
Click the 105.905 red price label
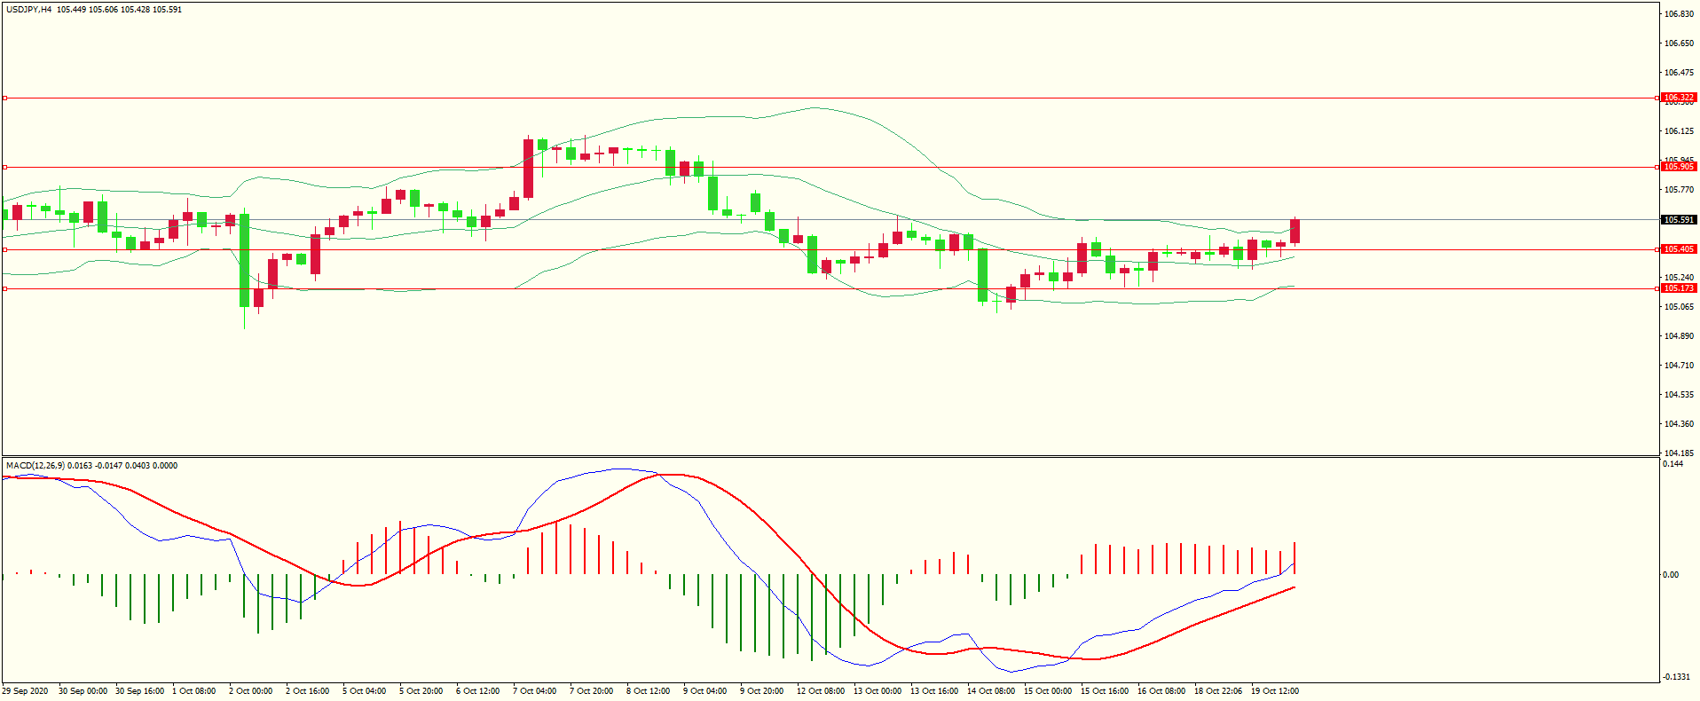click(x=1678, y=167)
